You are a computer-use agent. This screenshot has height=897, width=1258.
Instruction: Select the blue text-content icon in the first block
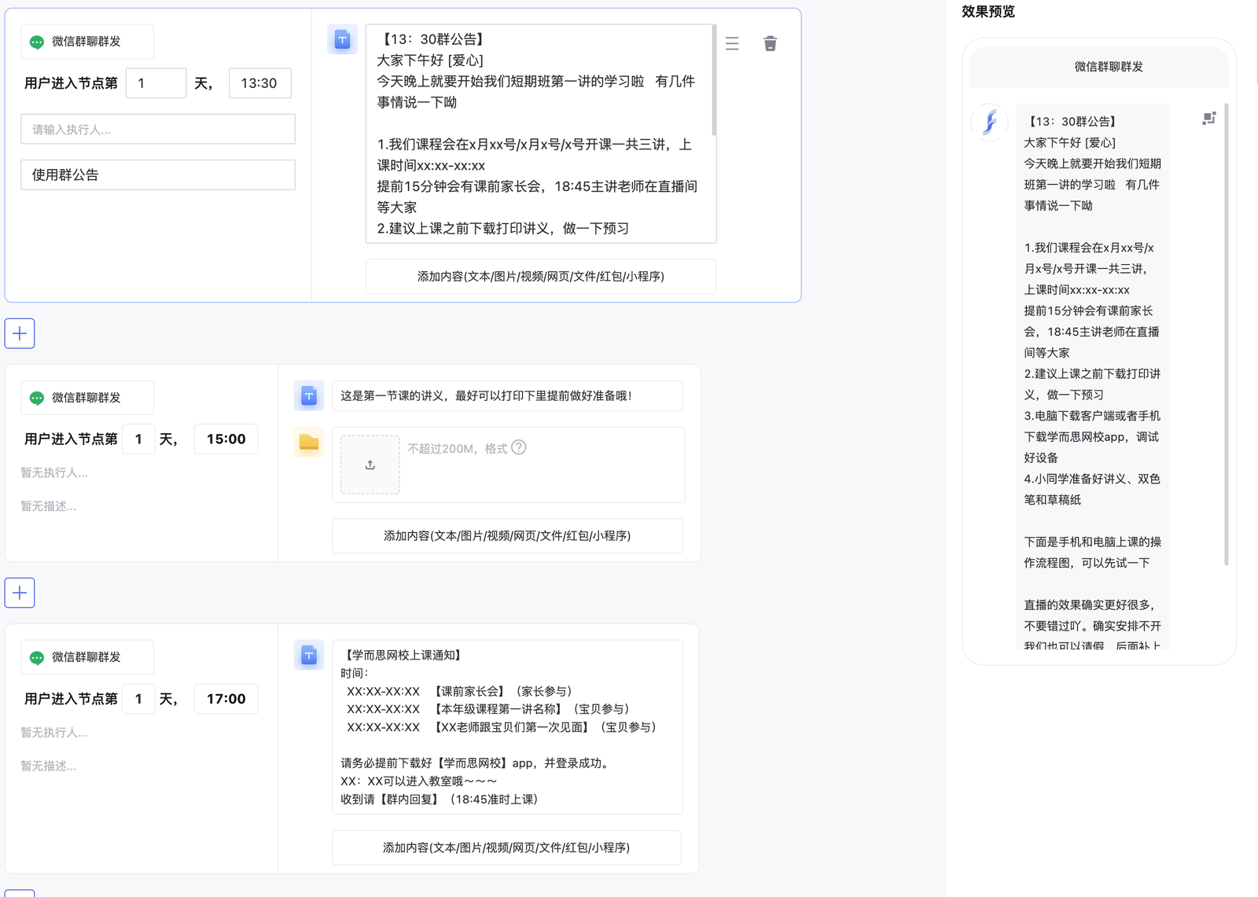pos(343,39)
